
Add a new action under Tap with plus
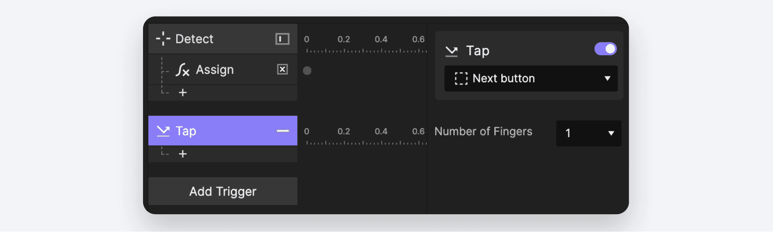[183, 153]
